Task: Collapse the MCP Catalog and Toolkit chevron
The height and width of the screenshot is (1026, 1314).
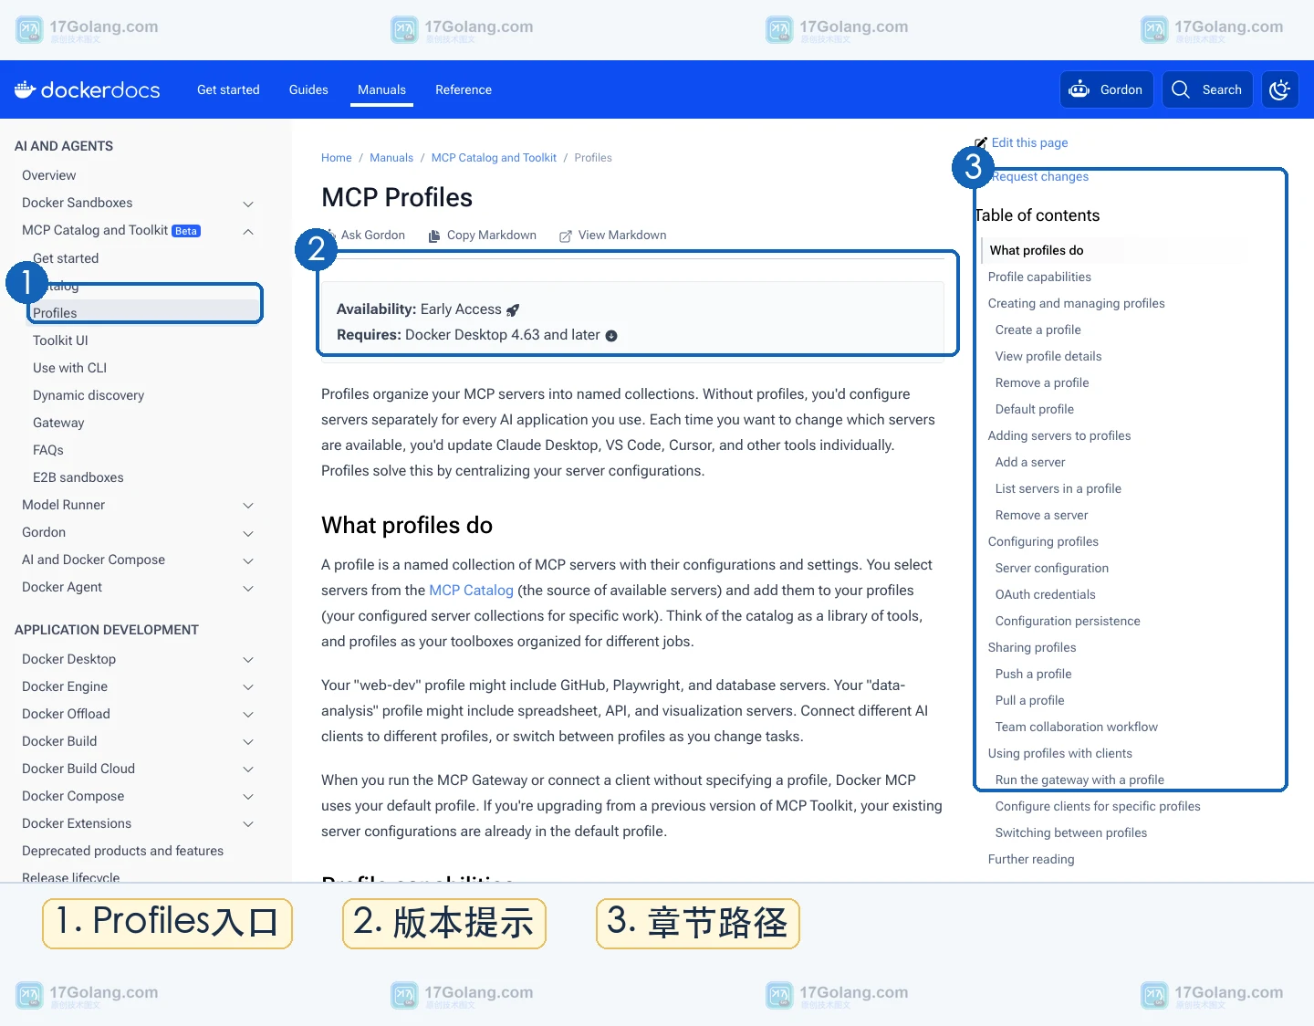Action: 248,231
